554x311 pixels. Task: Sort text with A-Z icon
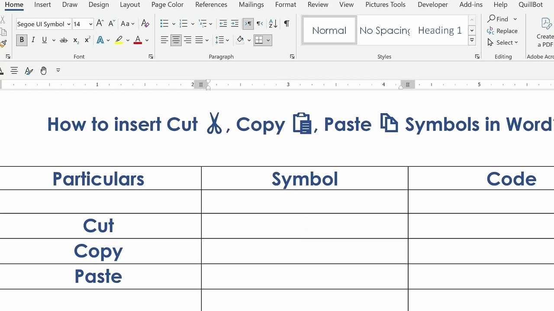pyautogui.click(x=273, y=24)
